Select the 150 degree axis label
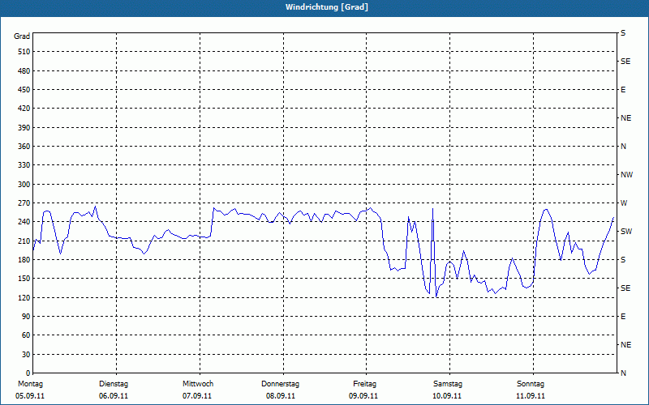Image resolution: width=649 pixels, height=405 pixels. (x=24, y=279)
